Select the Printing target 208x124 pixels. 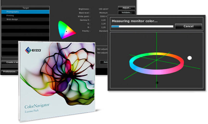click(25, 16)
